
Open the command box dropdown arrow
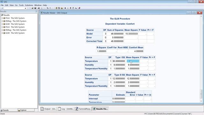click(25, 8)
